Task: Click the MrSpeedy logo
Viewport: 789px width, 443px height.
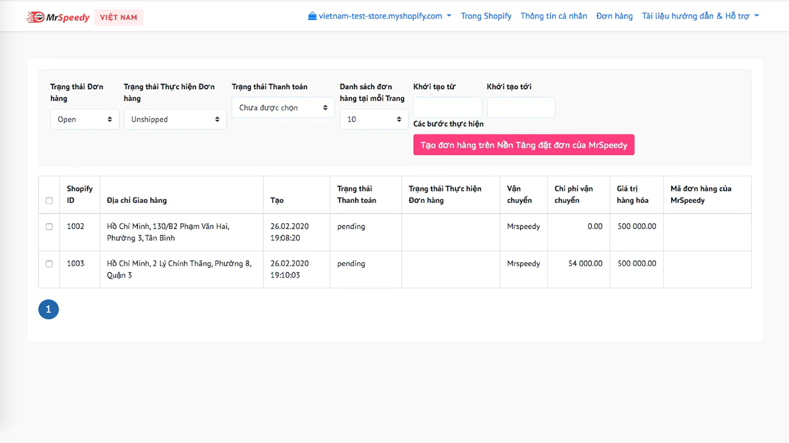Action: (58, 17)
